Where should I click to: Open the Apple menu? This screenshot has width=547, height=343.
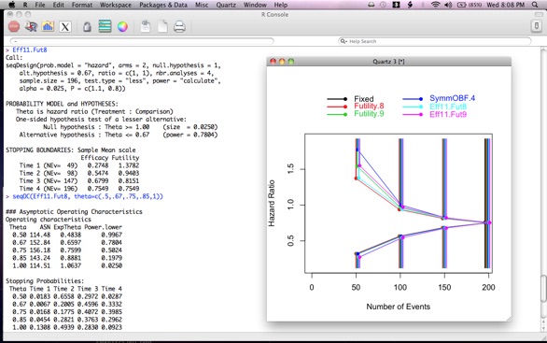coord(11,5)
